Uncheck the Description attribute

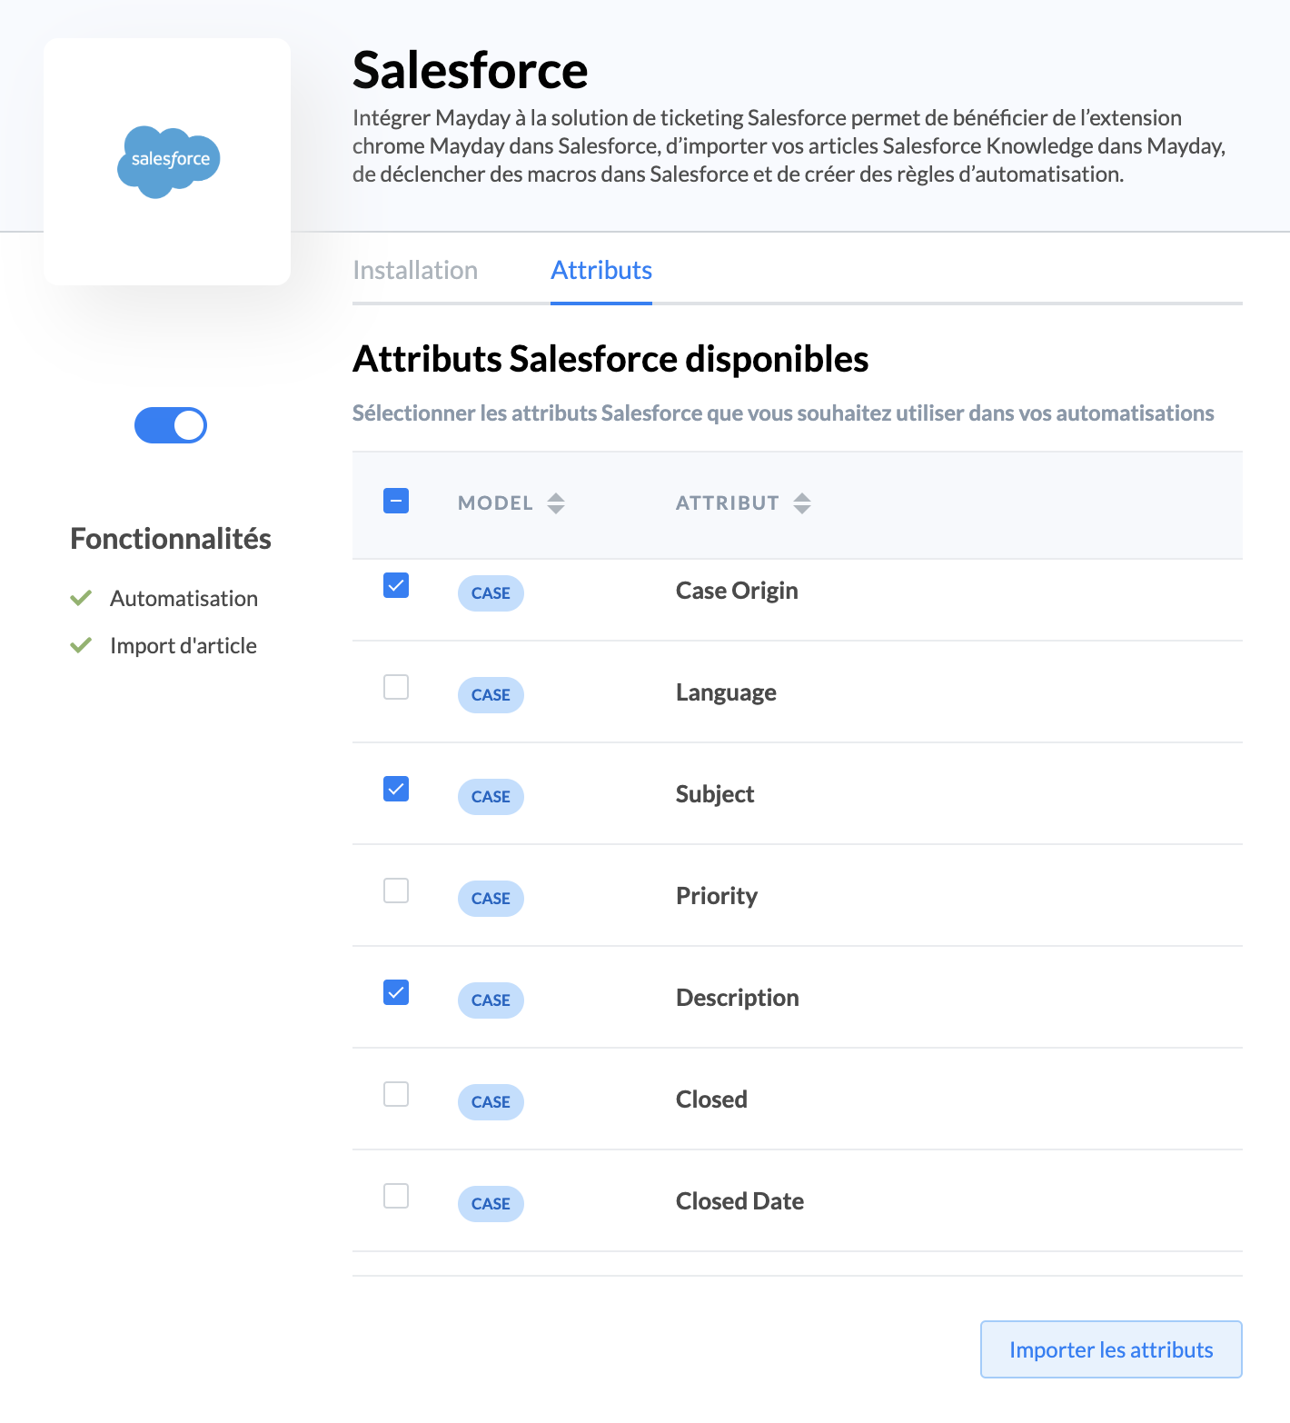(396, 992)
